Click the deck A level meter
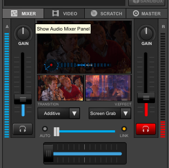169x168 pixels. point(7,85)
